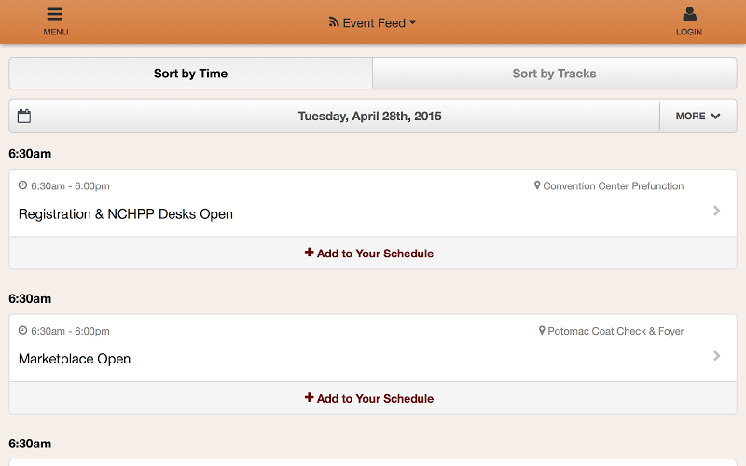Switch to Sort by Tracks tab
The width and height of the screenshot is (746, 466).
pos(554,74)
